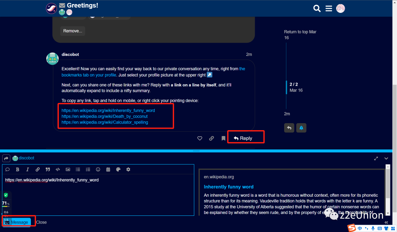Like discobot's post with heart icon

200,138
